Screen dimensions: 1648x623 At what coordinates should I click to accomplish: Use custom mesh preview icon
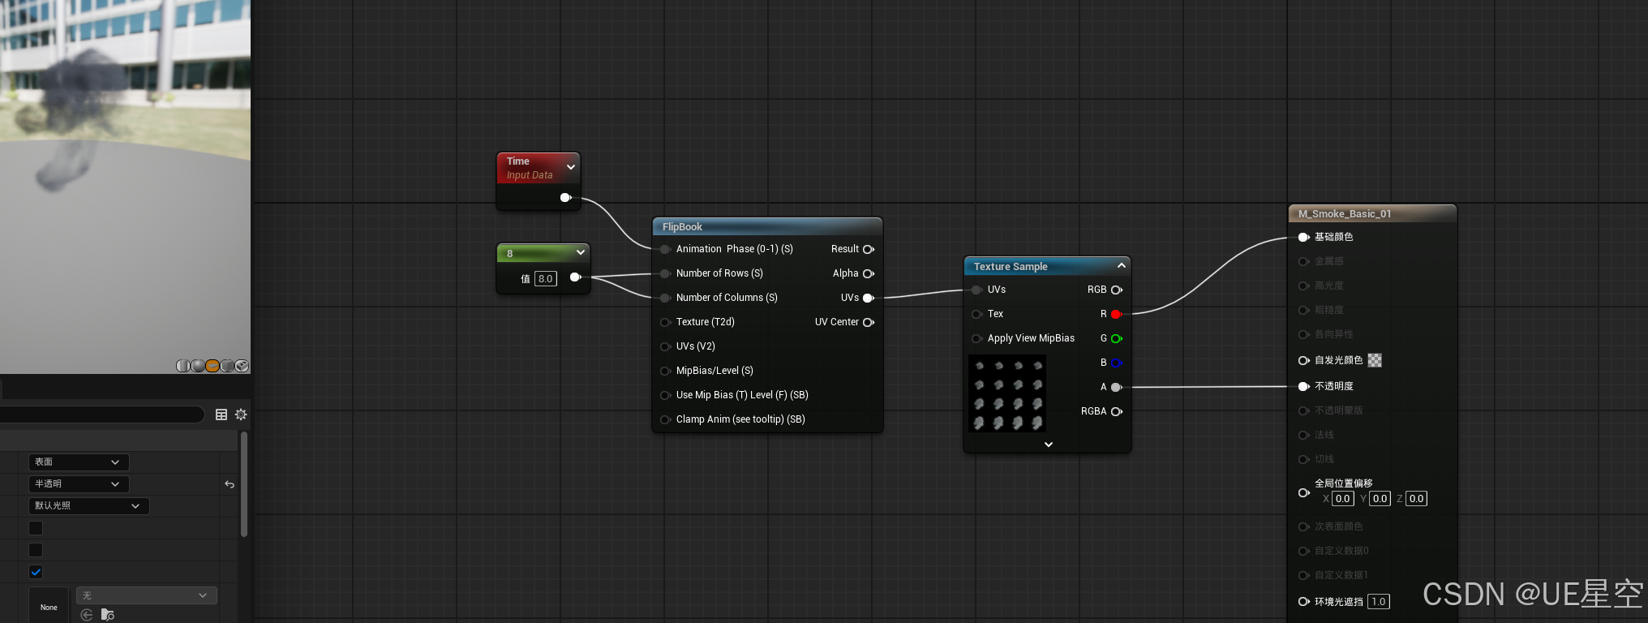click(x=242, y=366)
